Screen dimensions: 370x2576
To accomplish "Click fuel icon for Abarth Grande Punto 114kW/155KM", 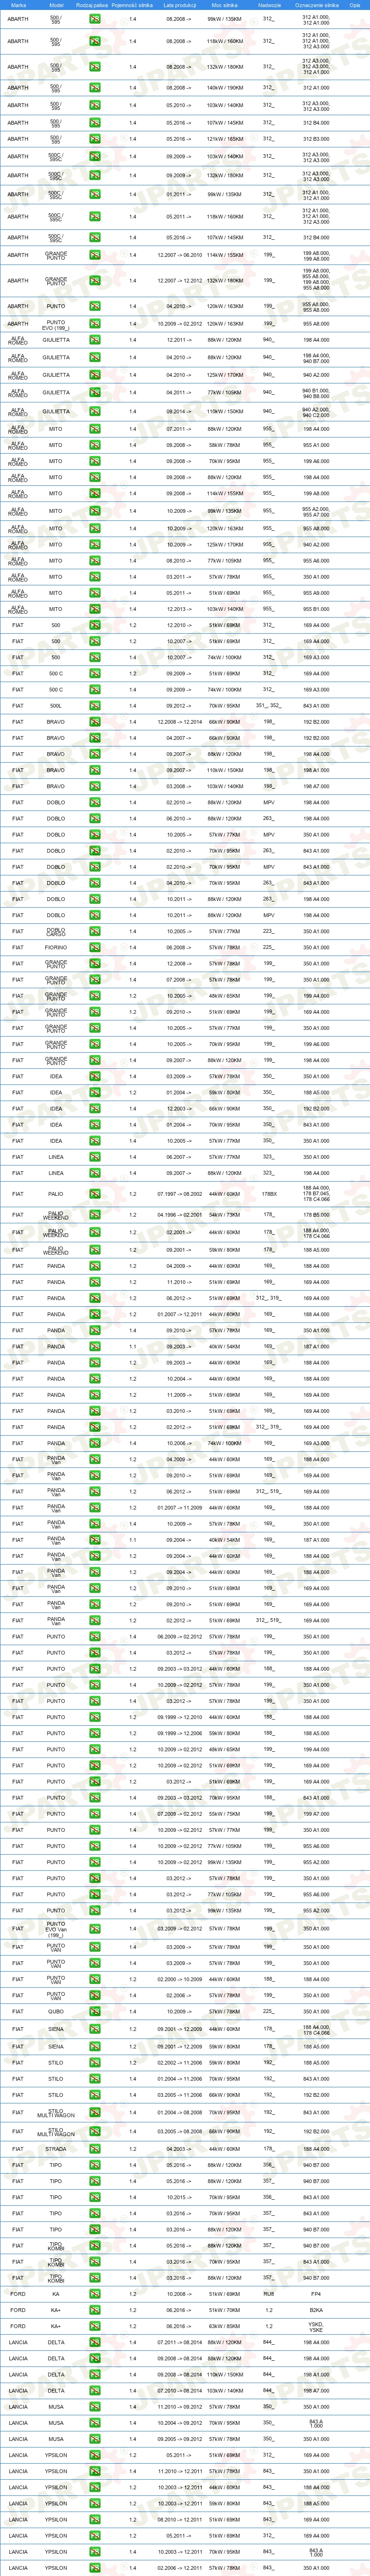I will point(95,255).
